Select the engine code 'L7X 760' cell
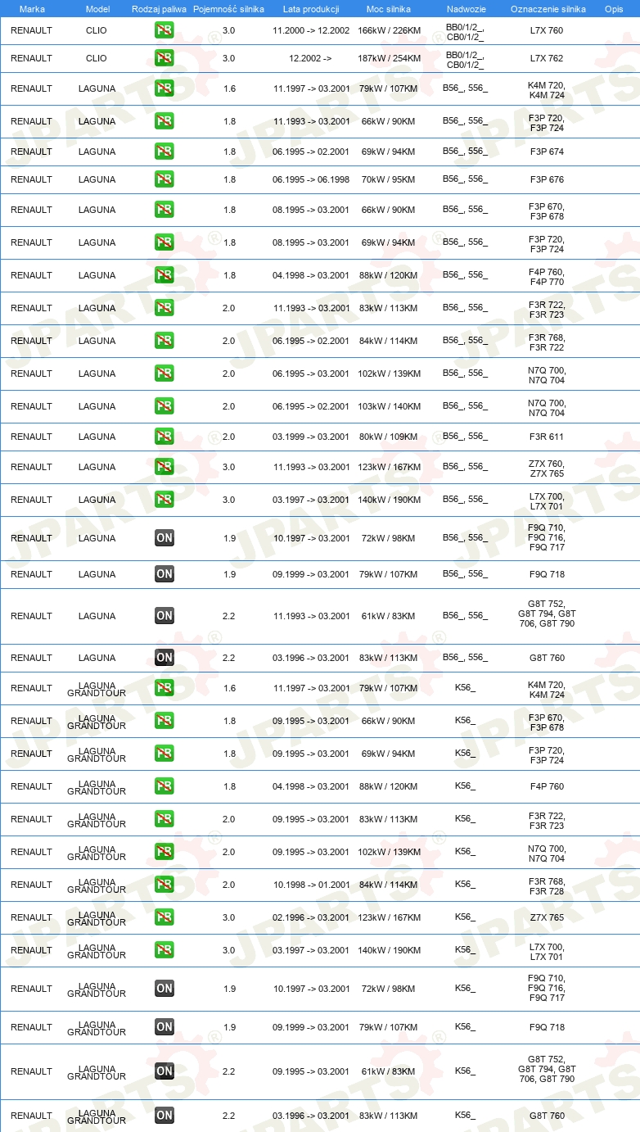This screenshot has width=640, height=1132. pos(547,30)
